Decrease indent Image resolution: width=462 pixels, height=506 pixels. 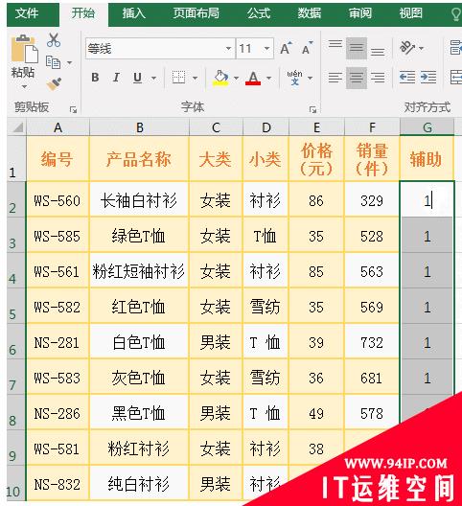coord(406,78)
